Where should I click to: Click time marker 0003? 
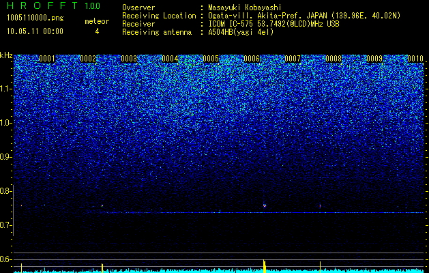[x=129, y=59]
